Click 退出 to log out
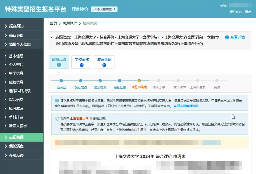The width and height of the screenshot is (256, 174). pos(248,12)
